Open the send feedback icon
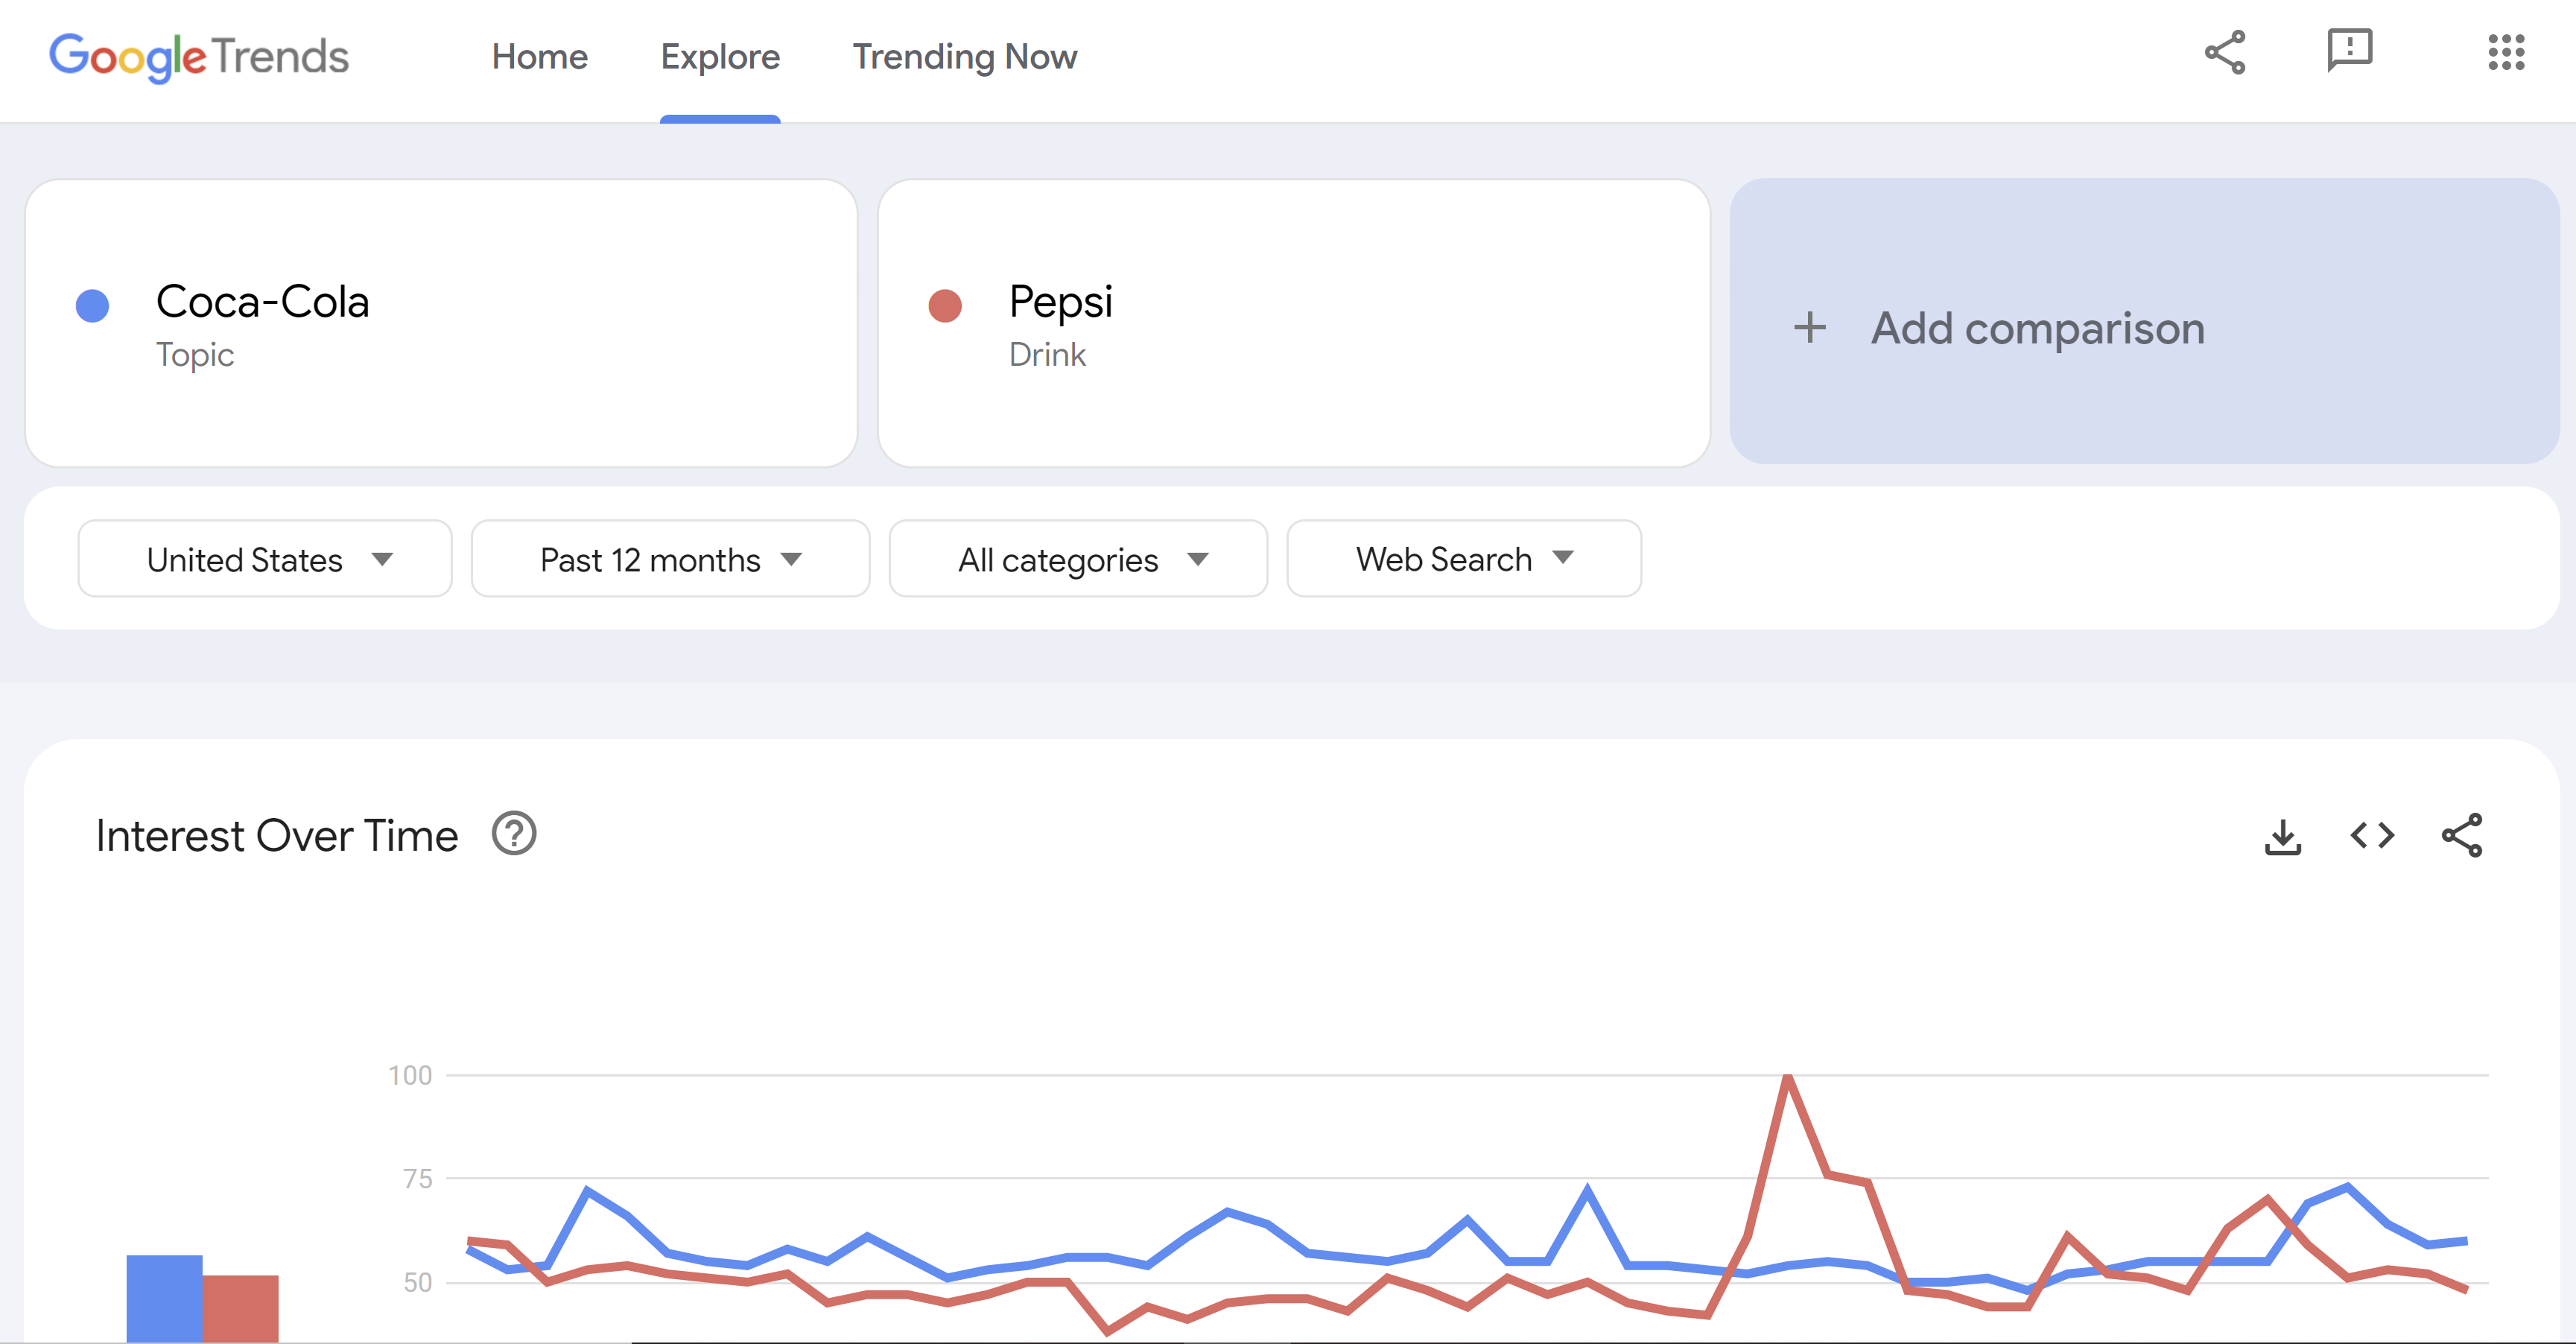Viewport: 2576px width, 1344px height. (2349, 50)
